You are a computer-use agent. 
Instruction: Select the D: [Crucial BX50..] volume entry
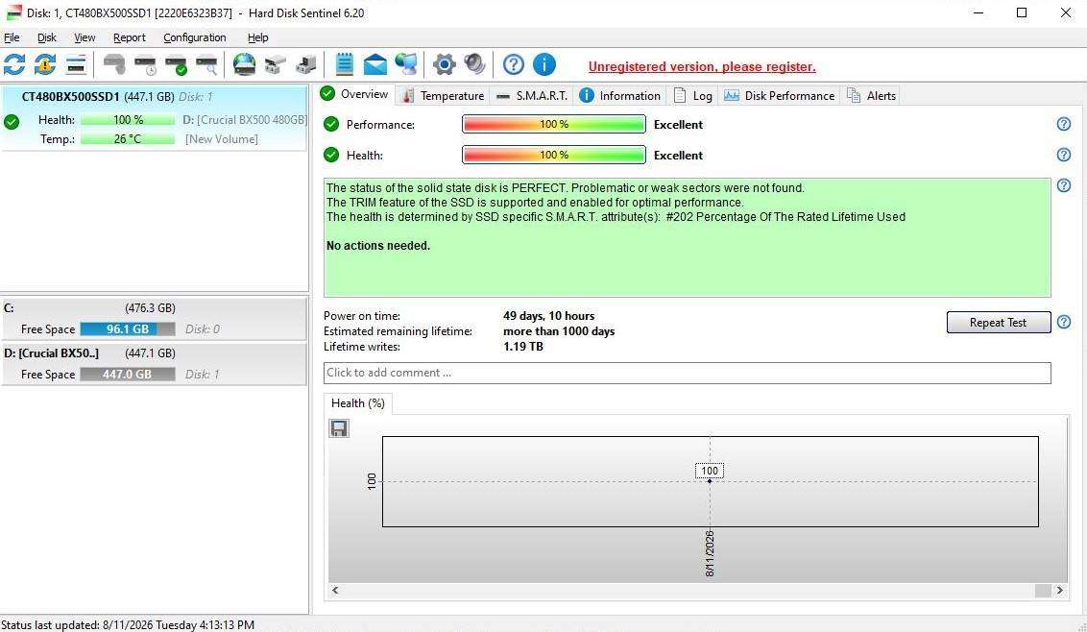[x=154, y=363]
